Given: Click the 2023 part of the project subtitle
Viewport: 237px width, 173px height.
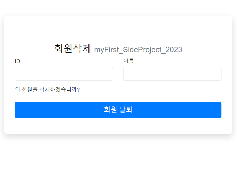Looking at the screenshot, I should click(x=174, y=49).
